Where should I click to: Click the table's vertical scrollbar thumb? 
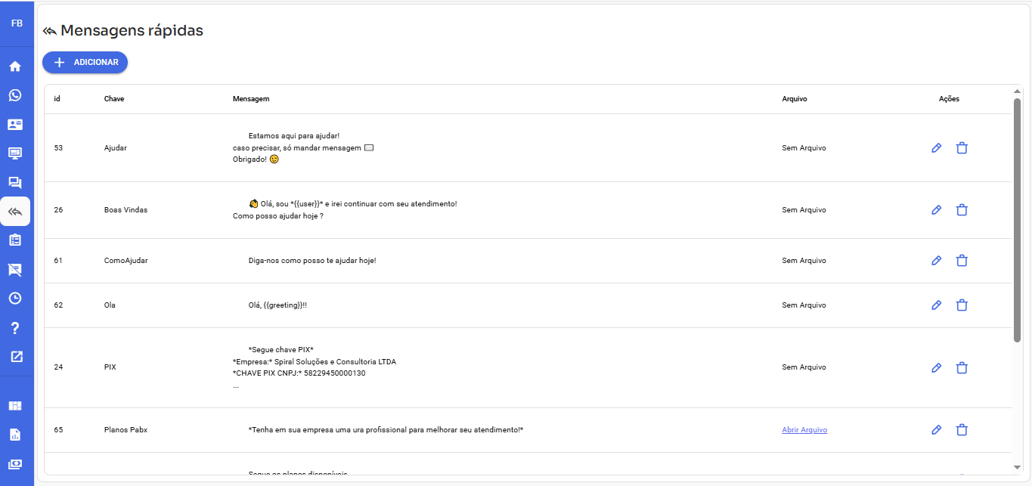pos(1017,219)
